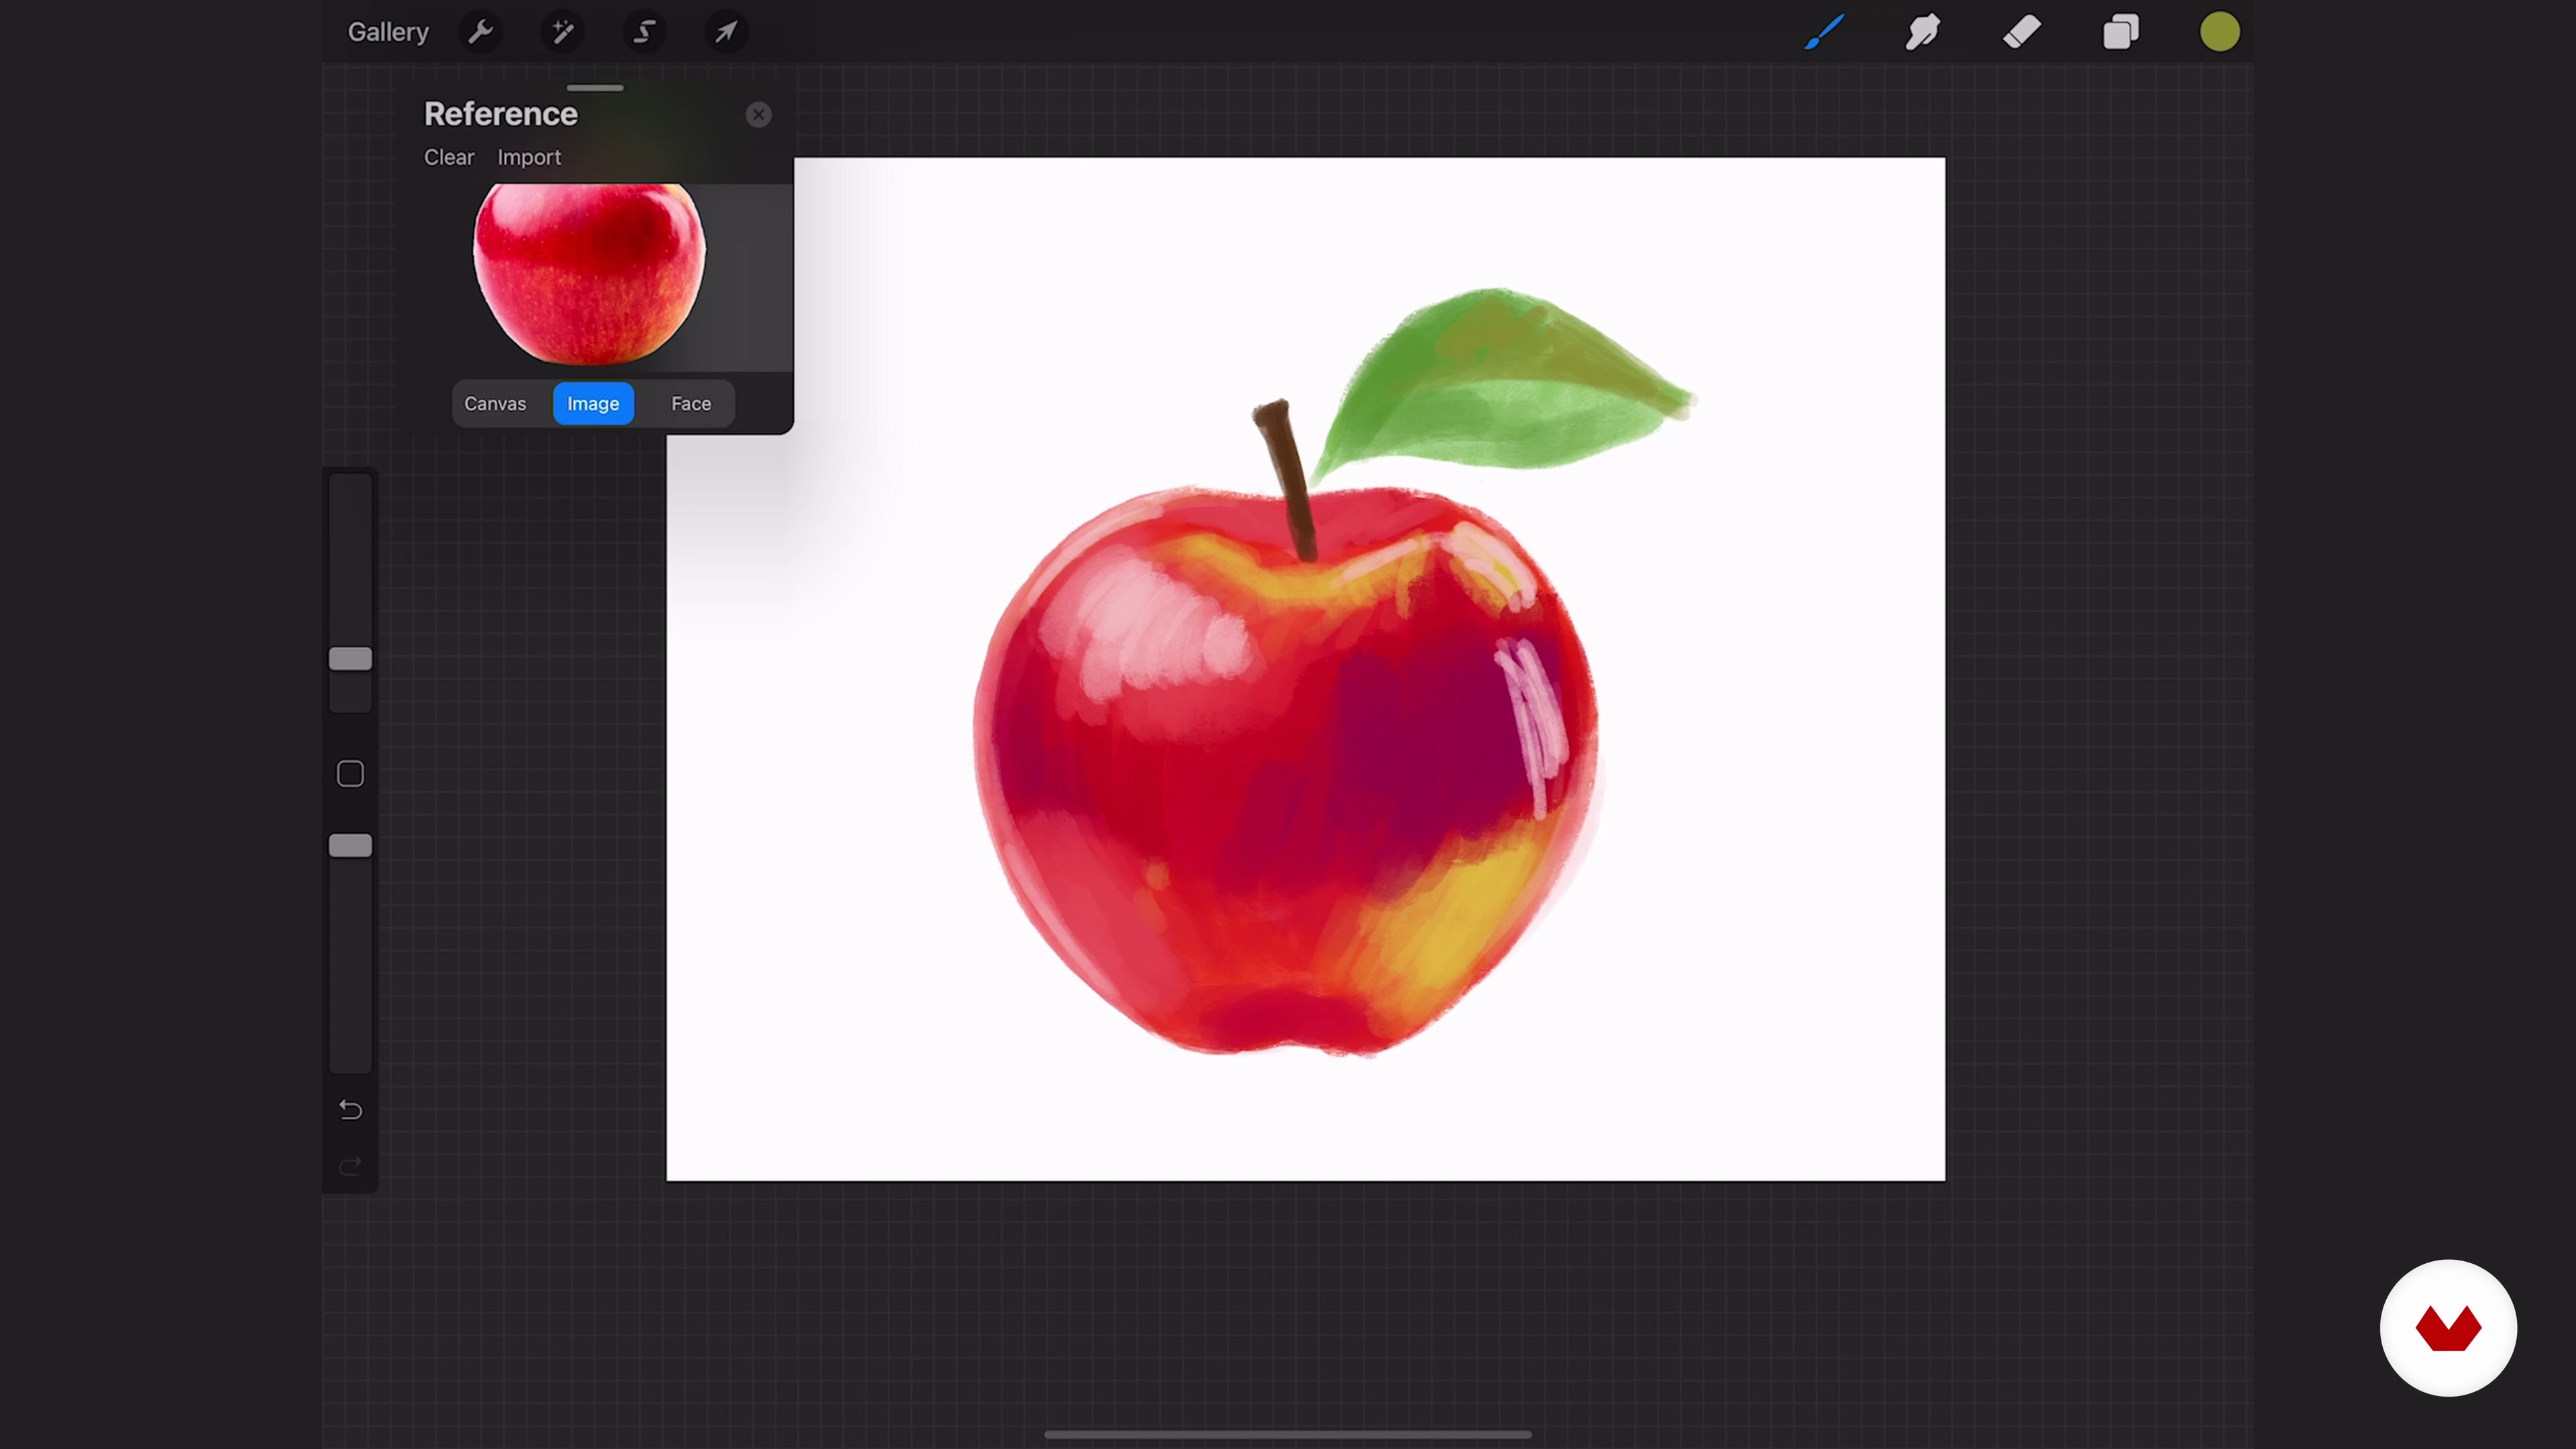Viewport: 2576px width, 1449px height.
Task: Select the Brush tool
Action: [1824, 32]
